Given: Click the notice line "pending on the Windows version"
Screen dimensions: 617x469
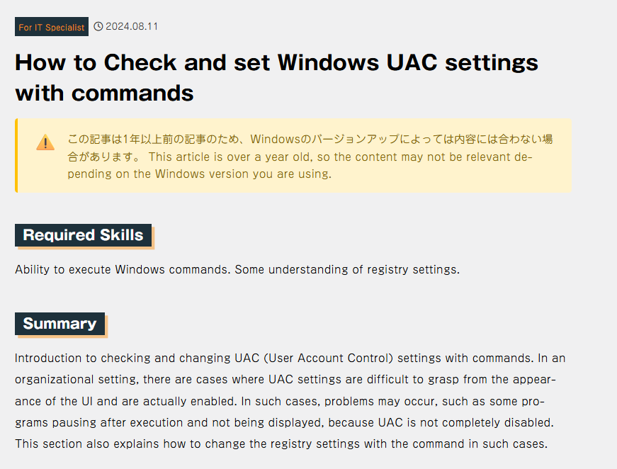Looking at the screenshot, I should click(x=199, y=174).
